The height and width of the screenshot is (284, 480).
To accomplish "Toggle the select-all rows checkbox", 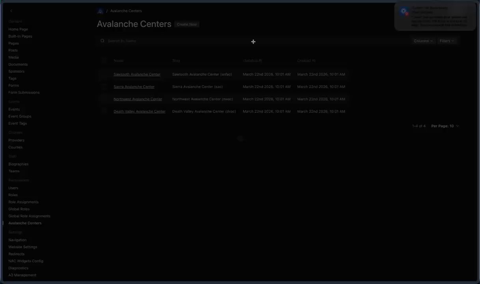I will (104, 60).
